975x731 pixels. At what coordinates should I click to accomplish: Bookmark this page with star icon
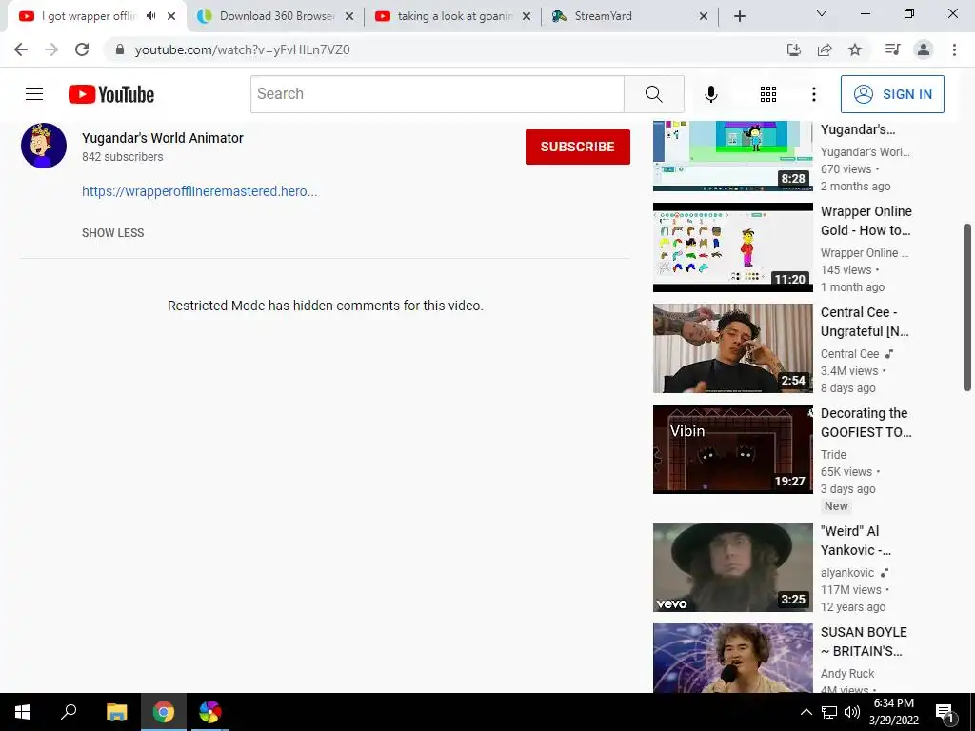tap(855, 49)
